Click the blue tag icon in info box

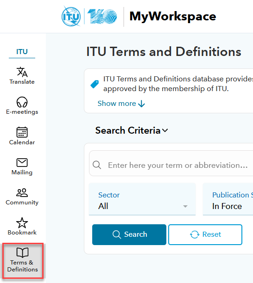(95, 84)
